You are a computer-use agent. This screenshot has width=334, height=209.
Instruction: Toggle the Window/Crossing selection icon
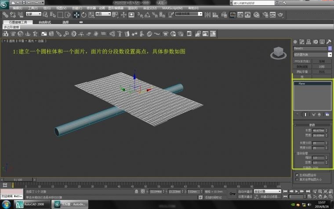coord(68,15)
